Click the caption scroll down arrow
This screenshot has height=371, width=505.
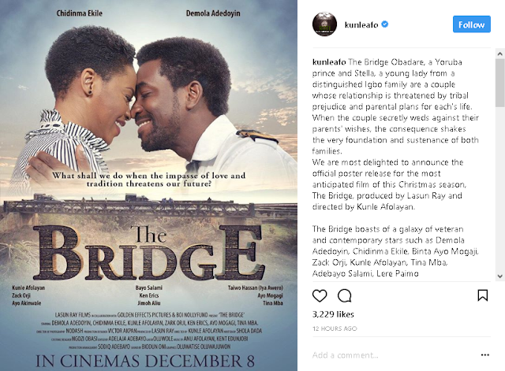pyautogui.click(x=499, y=276)
